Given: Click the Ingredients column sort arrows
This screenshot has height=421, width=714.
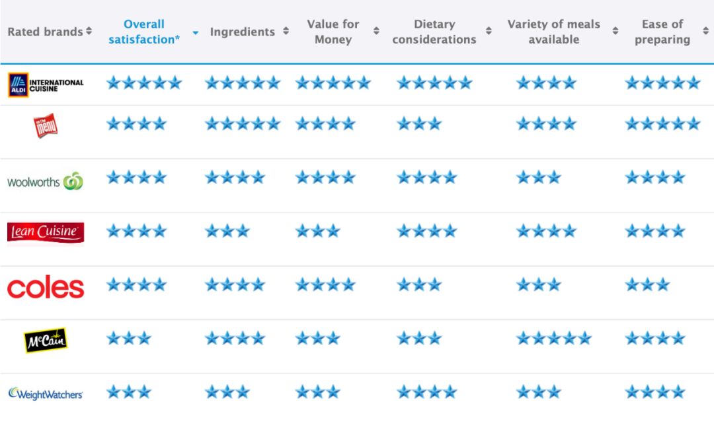Looking at the screenshot, I should pos(286,31).
